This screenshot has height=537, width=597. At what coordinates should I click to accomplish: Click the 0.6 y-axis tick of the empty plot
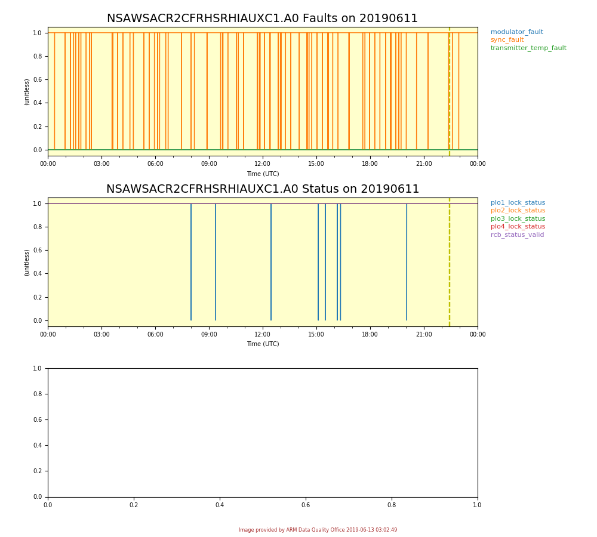(x=38, y=419)
